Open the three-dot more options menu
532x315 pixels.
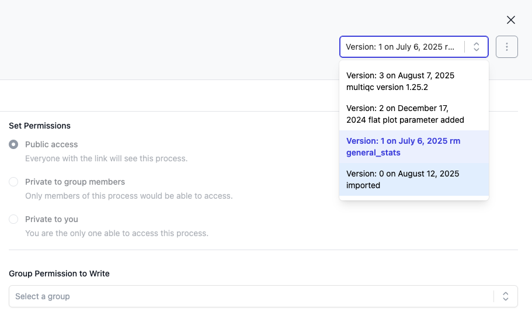coord(506,47)
